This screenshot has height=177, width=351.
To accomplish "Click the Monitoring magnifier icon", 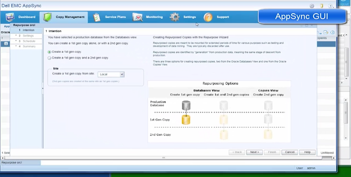I will point(137,17).
